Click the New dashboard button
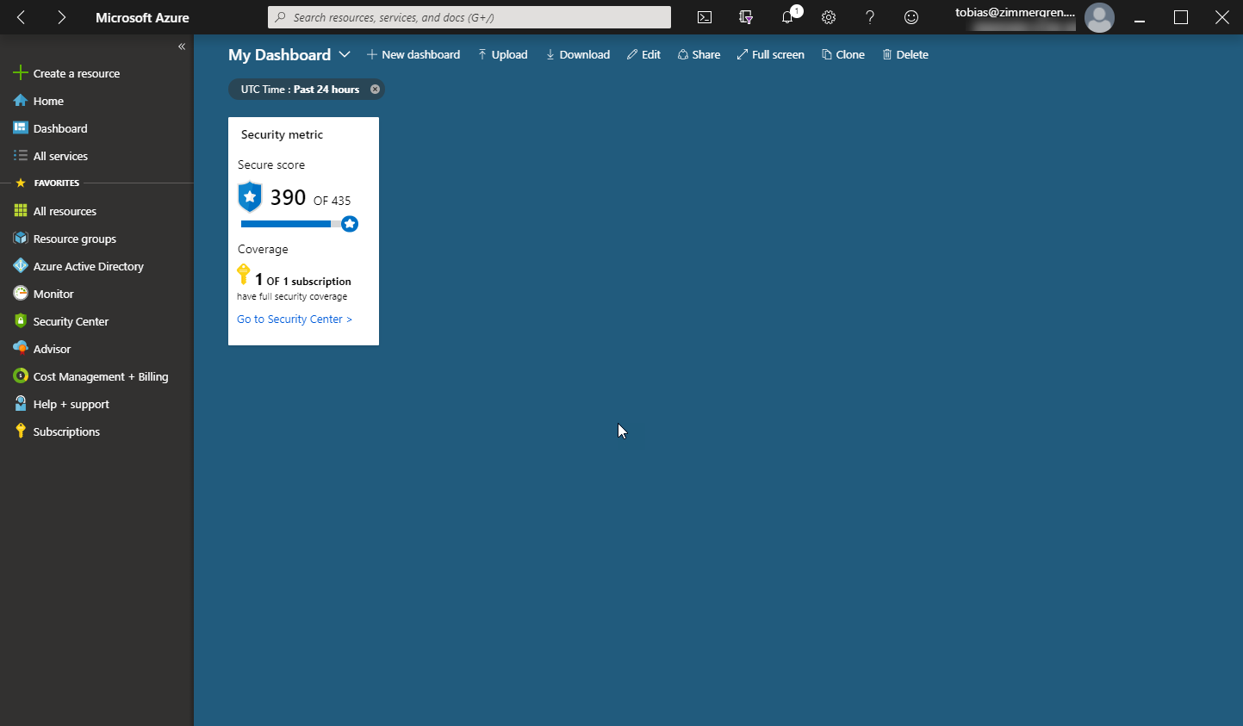This screenshot has height=726, width=1243. click(x=413, y=54)
